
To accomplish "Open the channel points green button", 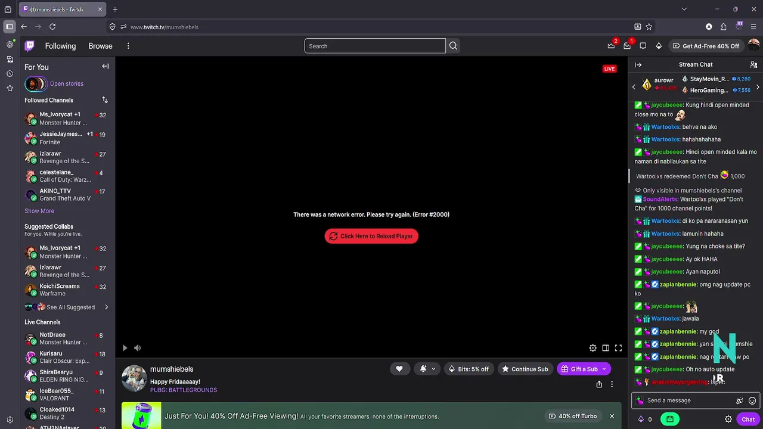I will pyautogui.click(x=670, y=419).
